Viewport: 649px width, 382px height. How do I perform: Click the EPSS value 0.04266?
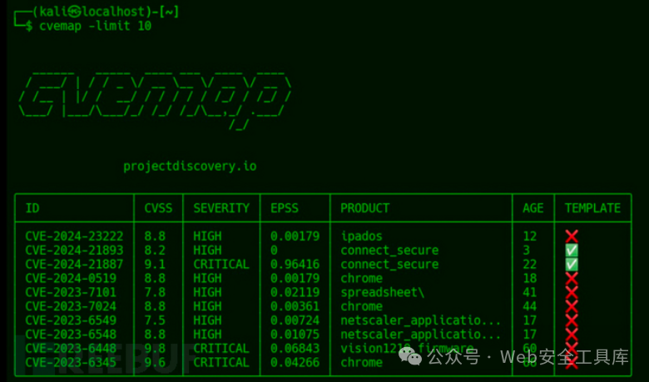295,363
